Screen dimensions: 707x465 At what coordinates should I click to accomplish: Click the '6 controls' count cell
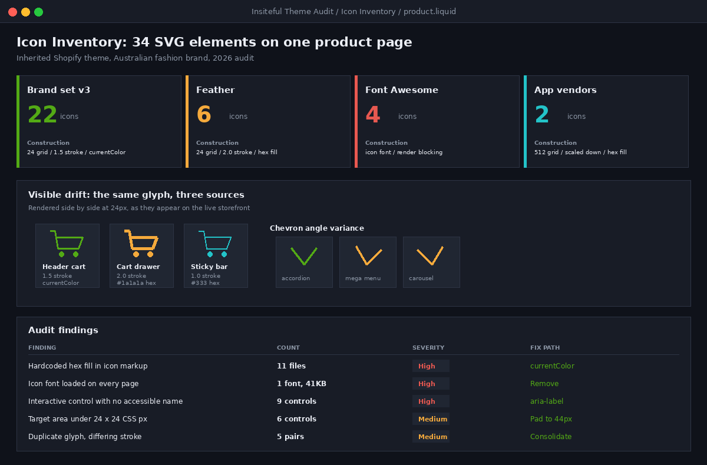click(296, 419)
